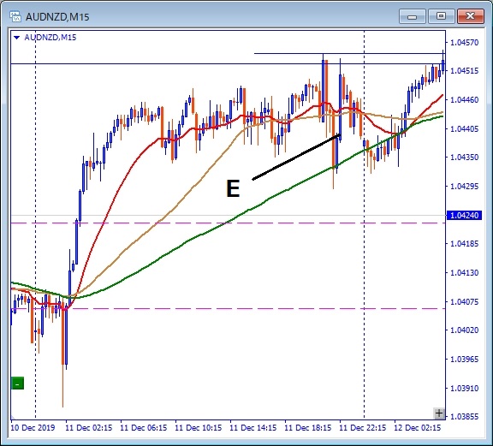
Task: Click the highlighted 1.04240 price label
Action: click(465, 216)
